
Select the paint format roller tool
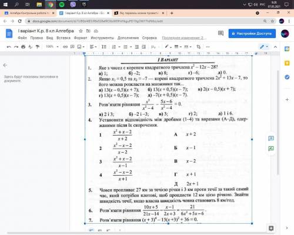[38, 47]
